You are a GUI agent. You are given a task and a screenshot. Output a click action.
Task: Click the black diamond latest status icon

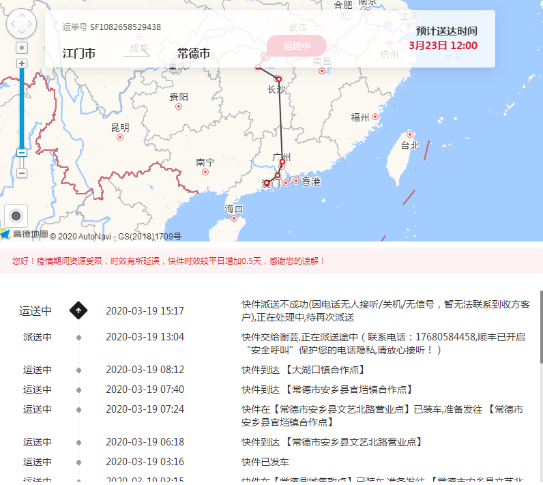(78, 310)
